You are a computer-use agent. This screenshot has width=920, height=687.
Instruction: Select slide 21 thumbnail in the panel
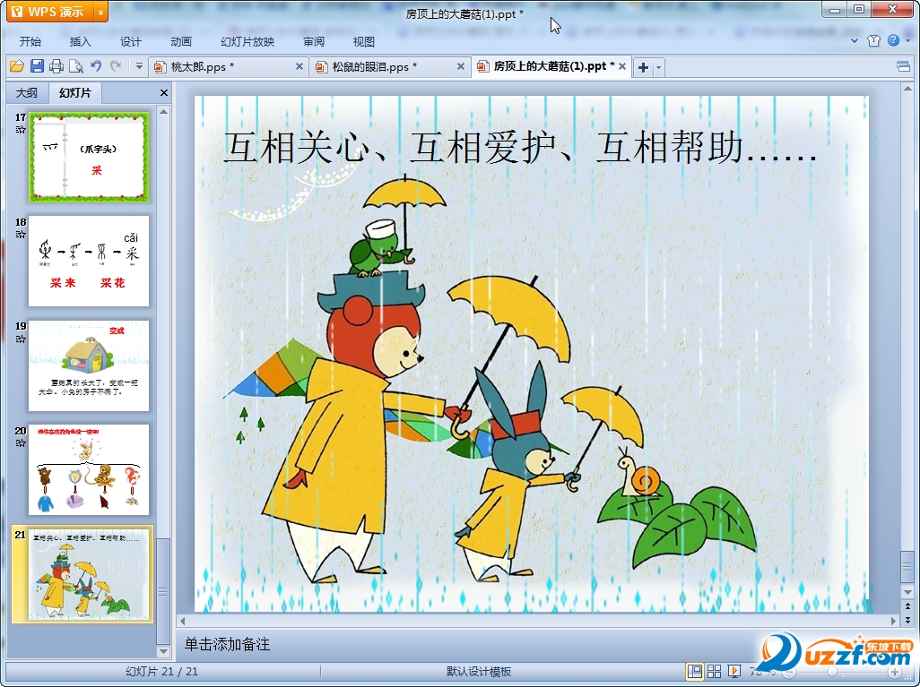point(89,574)
